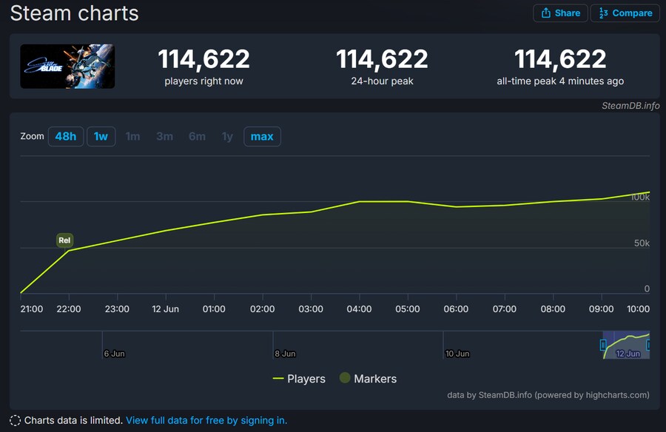
Task: Click the 01:00 x-axis label
Action: pyautogui.click(x=214, y=309)
